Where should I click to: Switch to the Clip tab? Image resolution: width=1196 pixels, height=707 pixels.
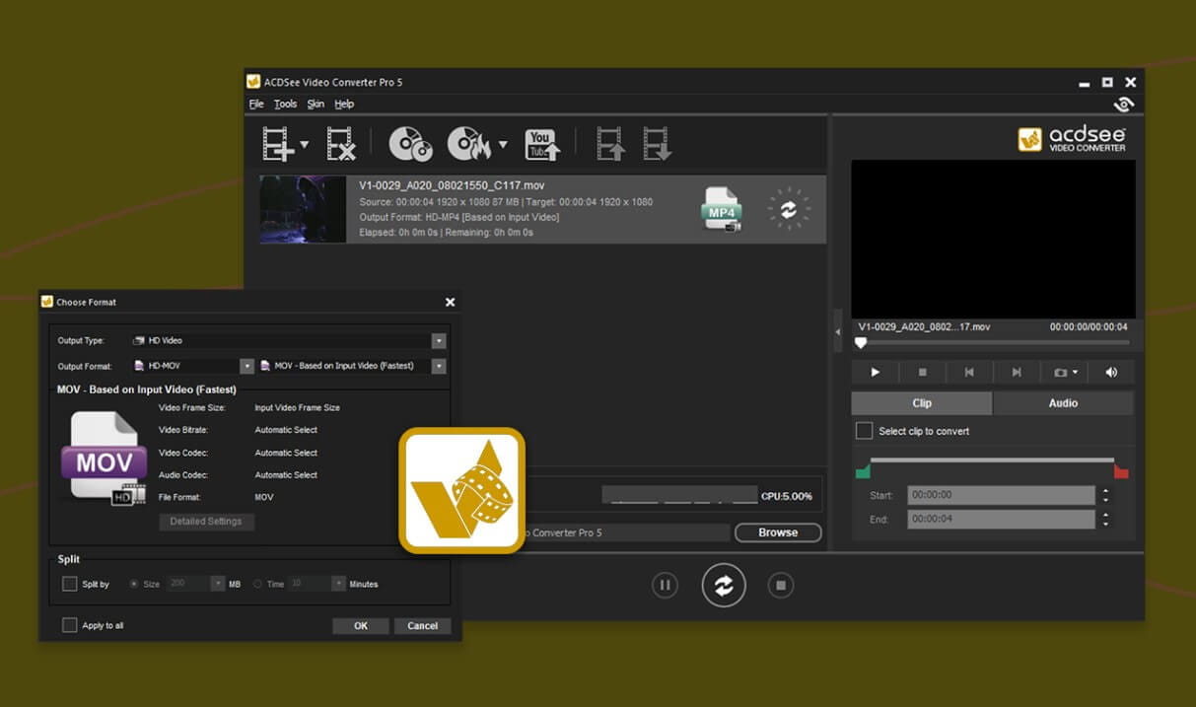922,403
